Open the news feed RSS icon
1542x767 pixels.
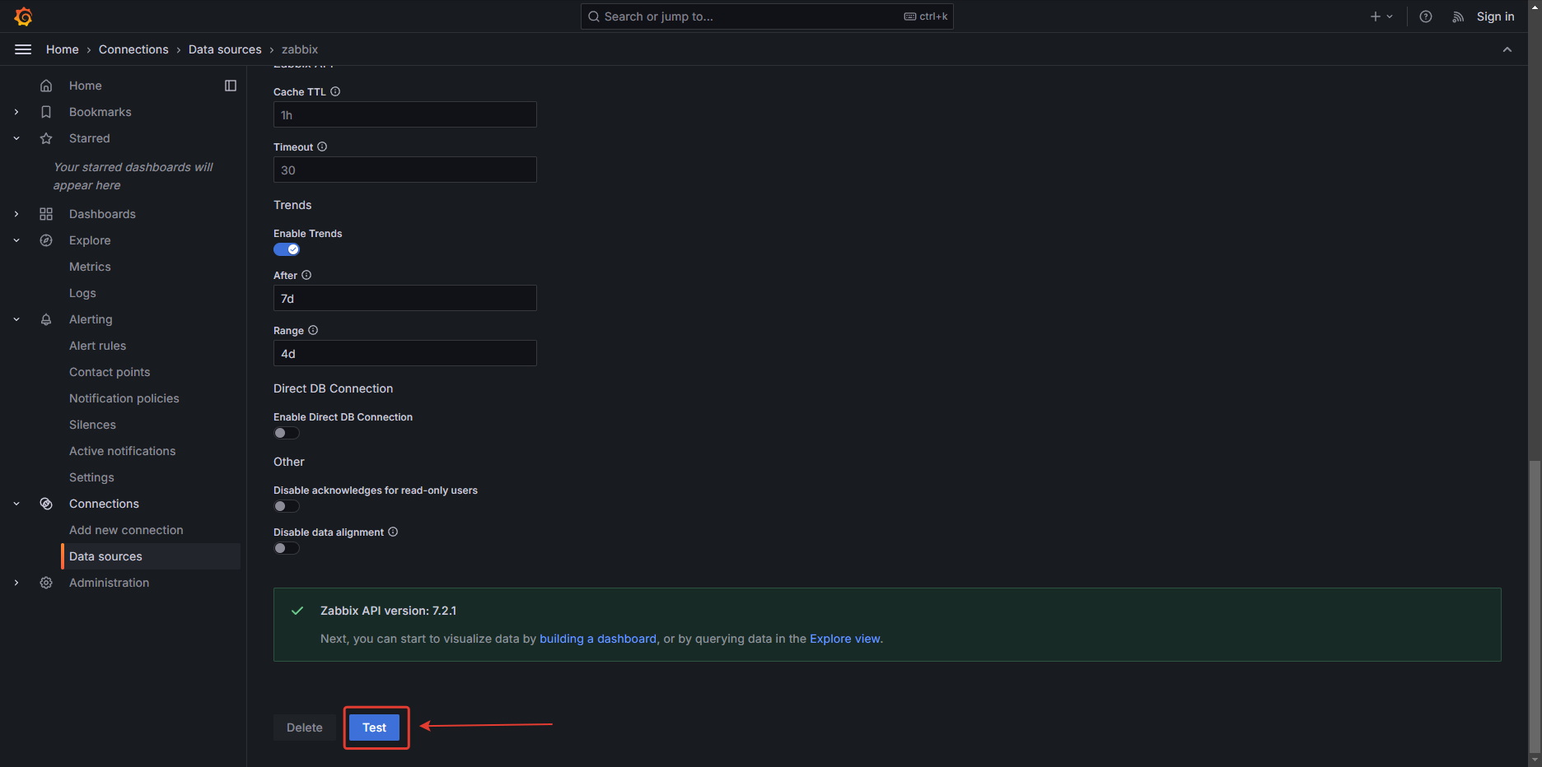tap(1458, 16)
